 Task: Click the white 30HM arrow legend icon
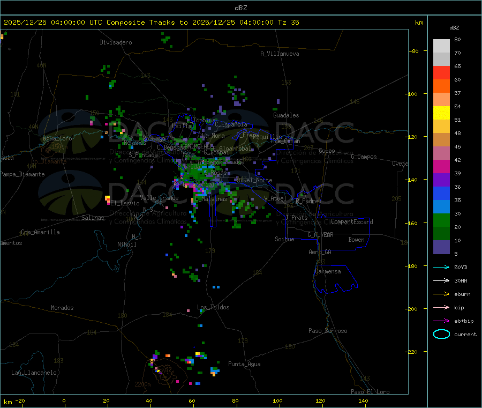tap(441, 280)
